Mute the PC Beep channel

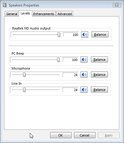click(84, 60)
